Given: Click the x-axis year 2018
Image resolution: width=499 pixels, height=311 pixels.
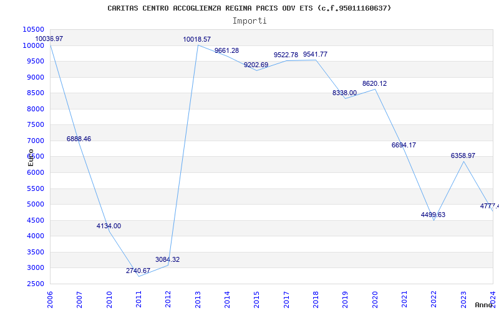Looking at the screenshot, I should pos(316,300).
